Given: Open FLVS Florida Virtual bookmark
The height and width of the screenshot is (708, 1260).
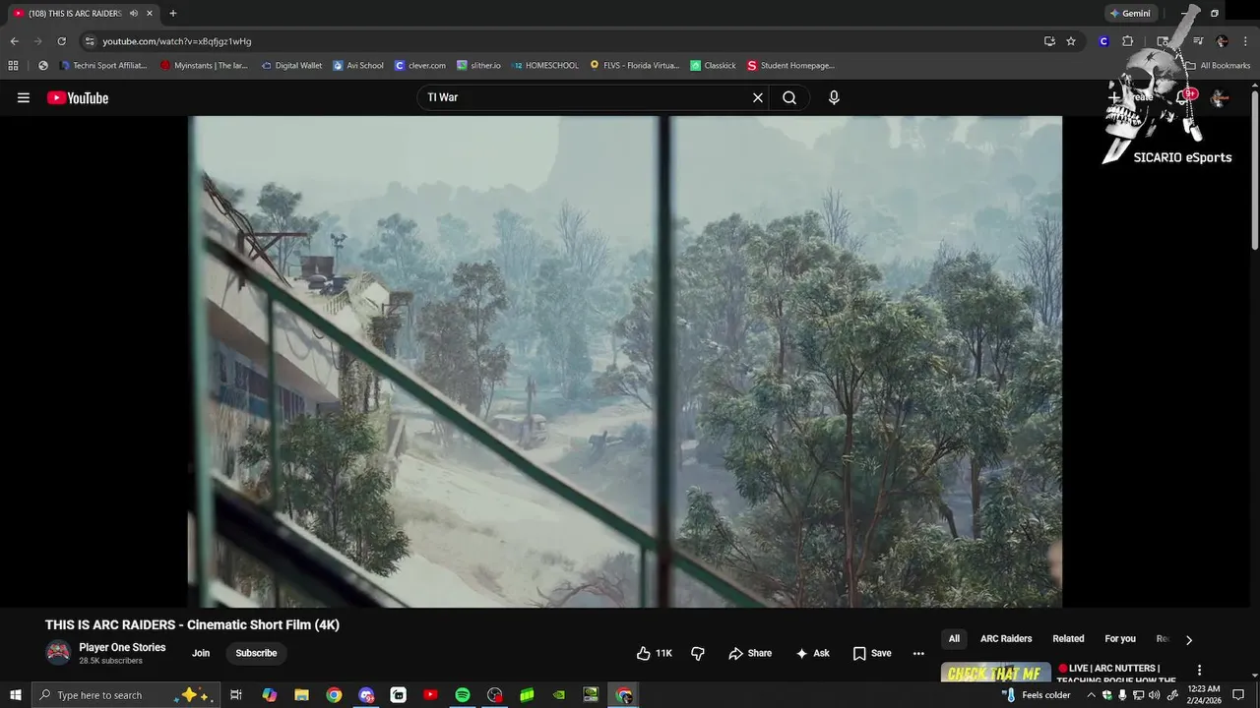Looking at the screenshot, I should coord(635,66).
